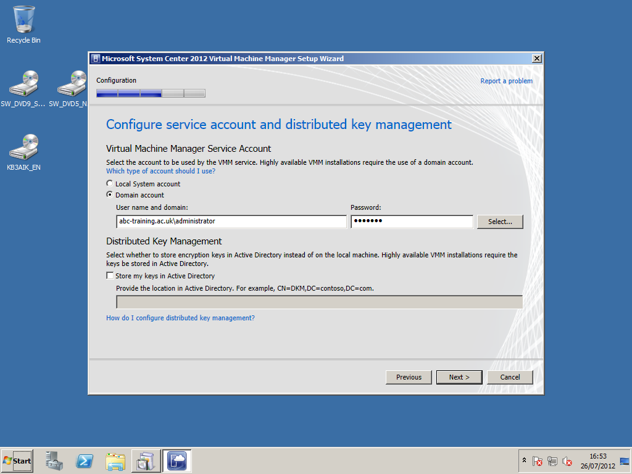The width and height of the screenshot is (632, 474).
Task: Open the Recycle Bin desktop icon
Action: click(x=24, y=24)
